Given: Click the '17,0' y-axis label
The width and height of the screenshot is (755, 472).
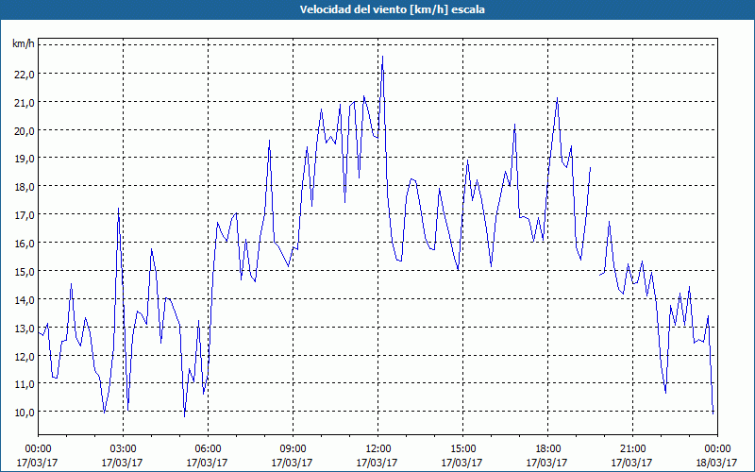Looking at the screenshot, I should point(24,215).
